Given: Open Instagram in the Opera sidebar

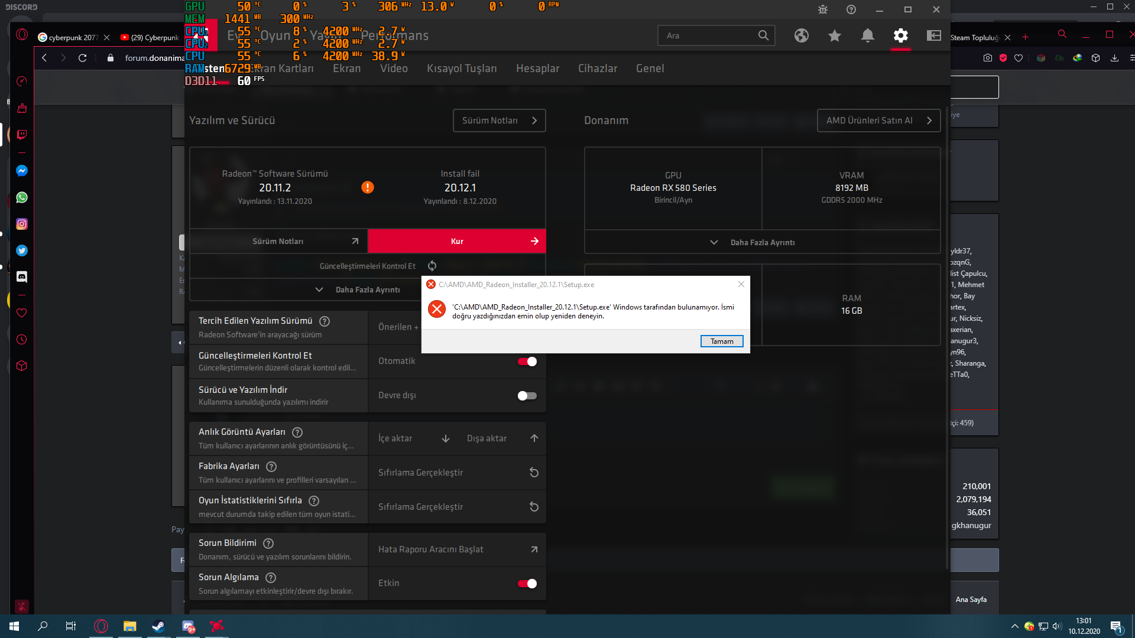Looking at the screenshot, I should click(22, 224).
